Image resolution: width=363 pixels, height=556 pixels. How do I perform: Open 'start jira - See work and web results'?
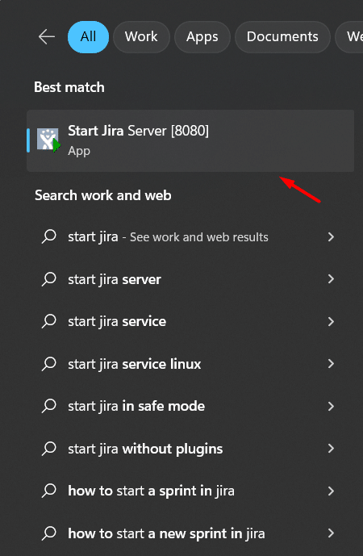point(168,237)
